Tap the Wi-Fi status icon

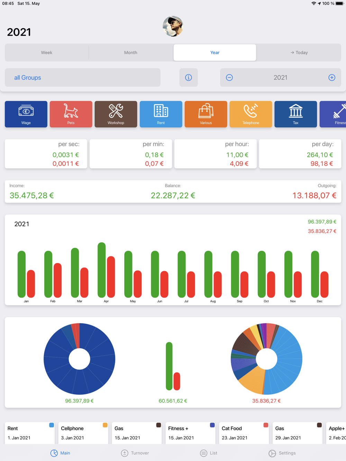tap(313, 3)
